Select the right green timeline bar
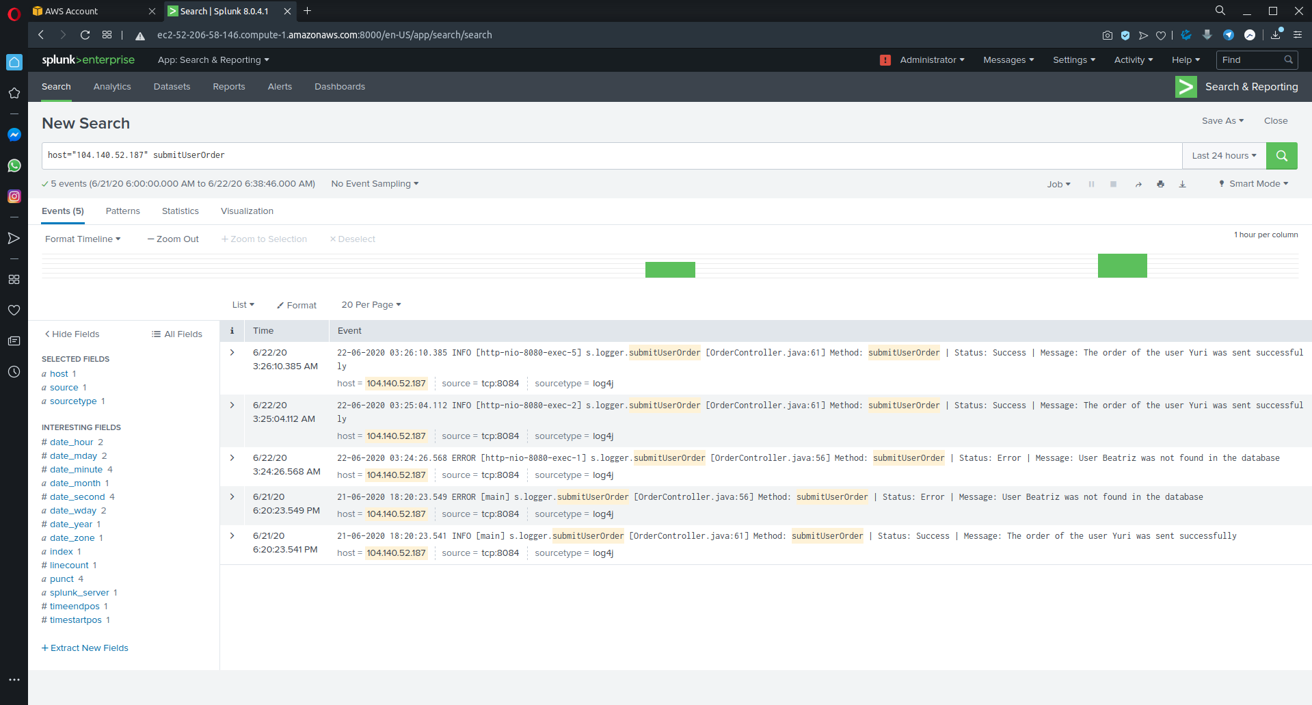This screenshot has width=1312, height=705. [x=1123, y=265]
